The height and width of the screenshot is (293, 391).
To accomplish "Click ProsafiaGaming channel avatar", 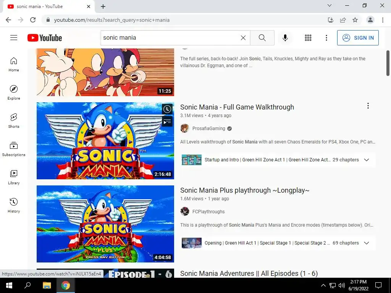I will click(185, 128).
